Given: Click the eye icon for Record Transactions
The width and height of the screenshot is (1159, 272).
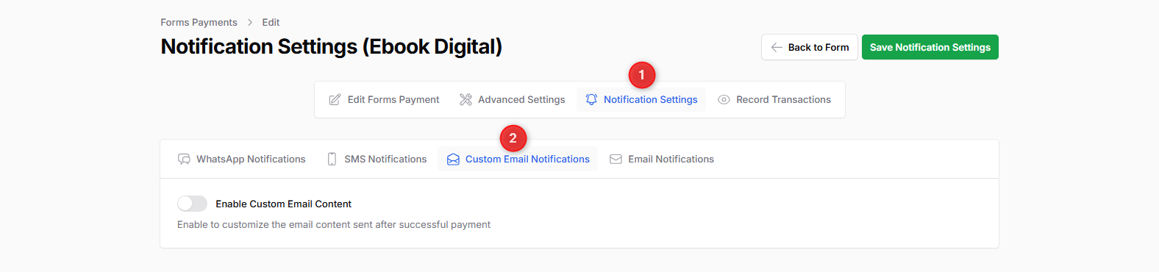Looking at the screenshot, I should [x=724, y=99].
